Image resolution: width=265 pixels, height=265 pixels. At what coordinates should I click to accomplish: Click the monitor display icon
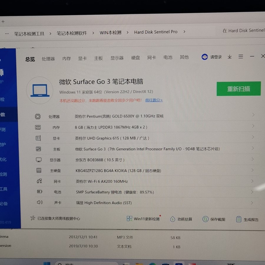point(39,160)
